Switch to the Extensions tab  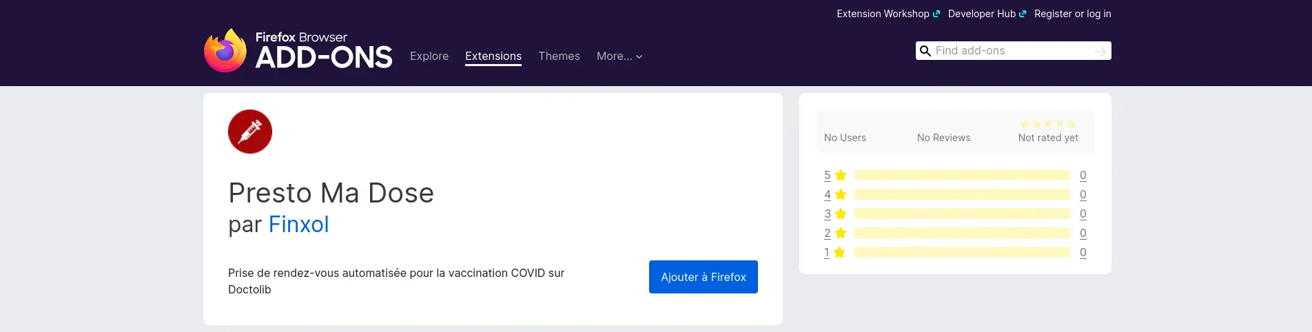tap(493, 56)
